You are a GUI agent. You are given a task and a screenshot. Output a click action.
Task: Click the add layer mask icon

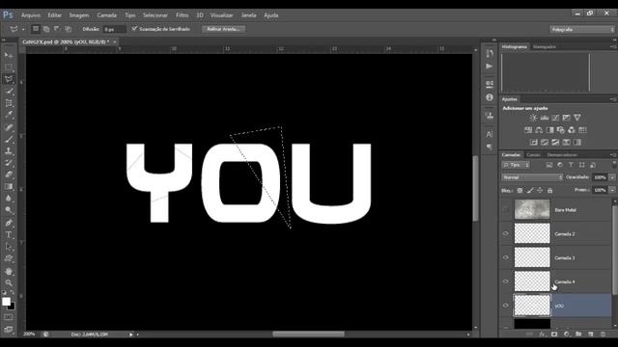click(x=554, y=334)
